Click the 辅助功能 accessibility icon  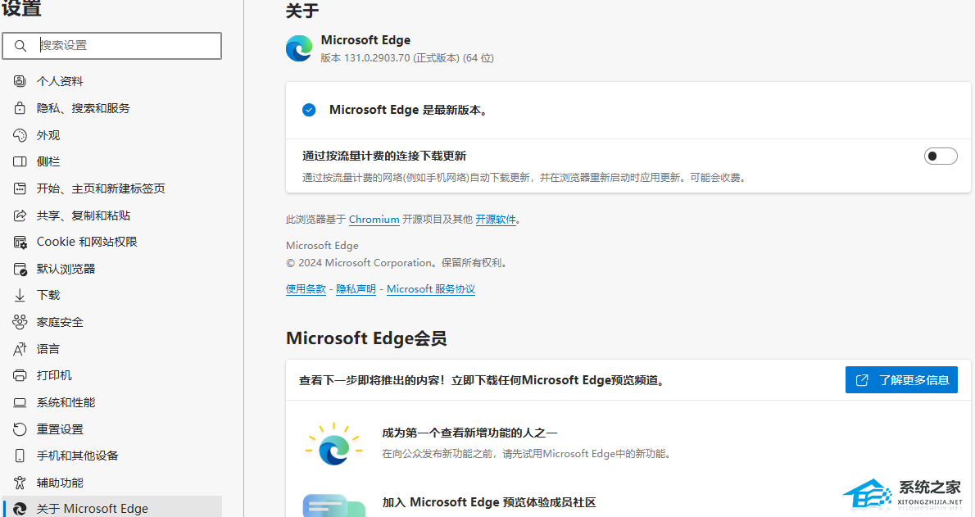click(20, 483)
